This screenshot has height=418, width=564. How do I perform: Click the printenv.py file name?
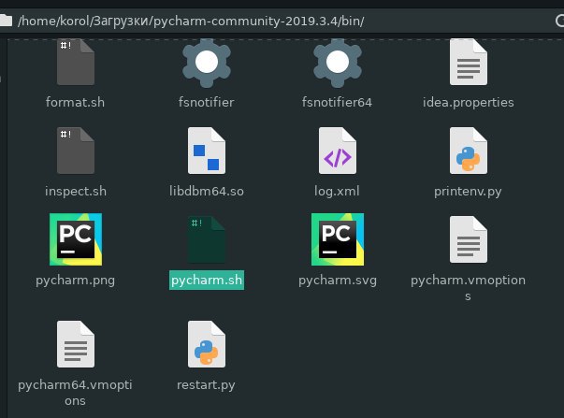coord(468,192)
